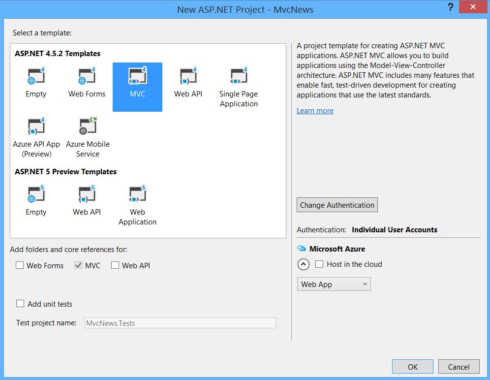Confirm the dialog with OK
The height and width of the screenshot is (380, 490).
coord(412,367)
